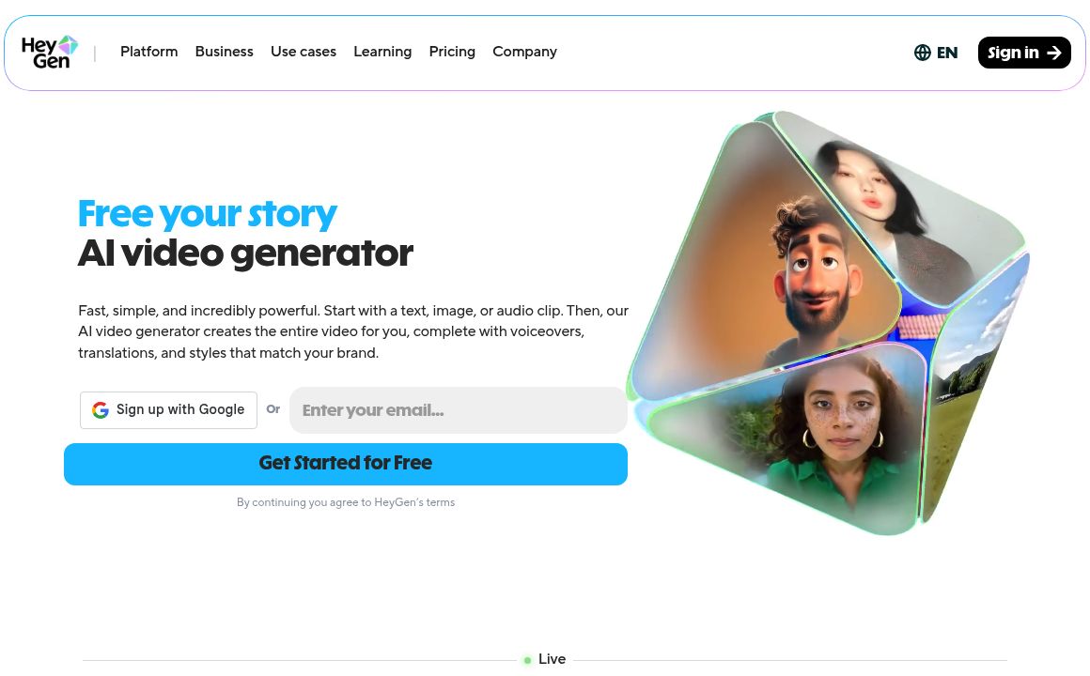Click the HeyGen logo icon
The image size is (1090, 676).
[x=50, y=52]
